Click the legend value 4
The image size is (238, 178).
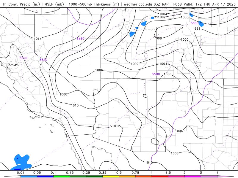217,173
